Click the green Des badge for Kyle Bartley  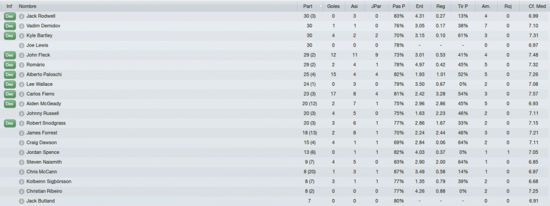point(10,36)
